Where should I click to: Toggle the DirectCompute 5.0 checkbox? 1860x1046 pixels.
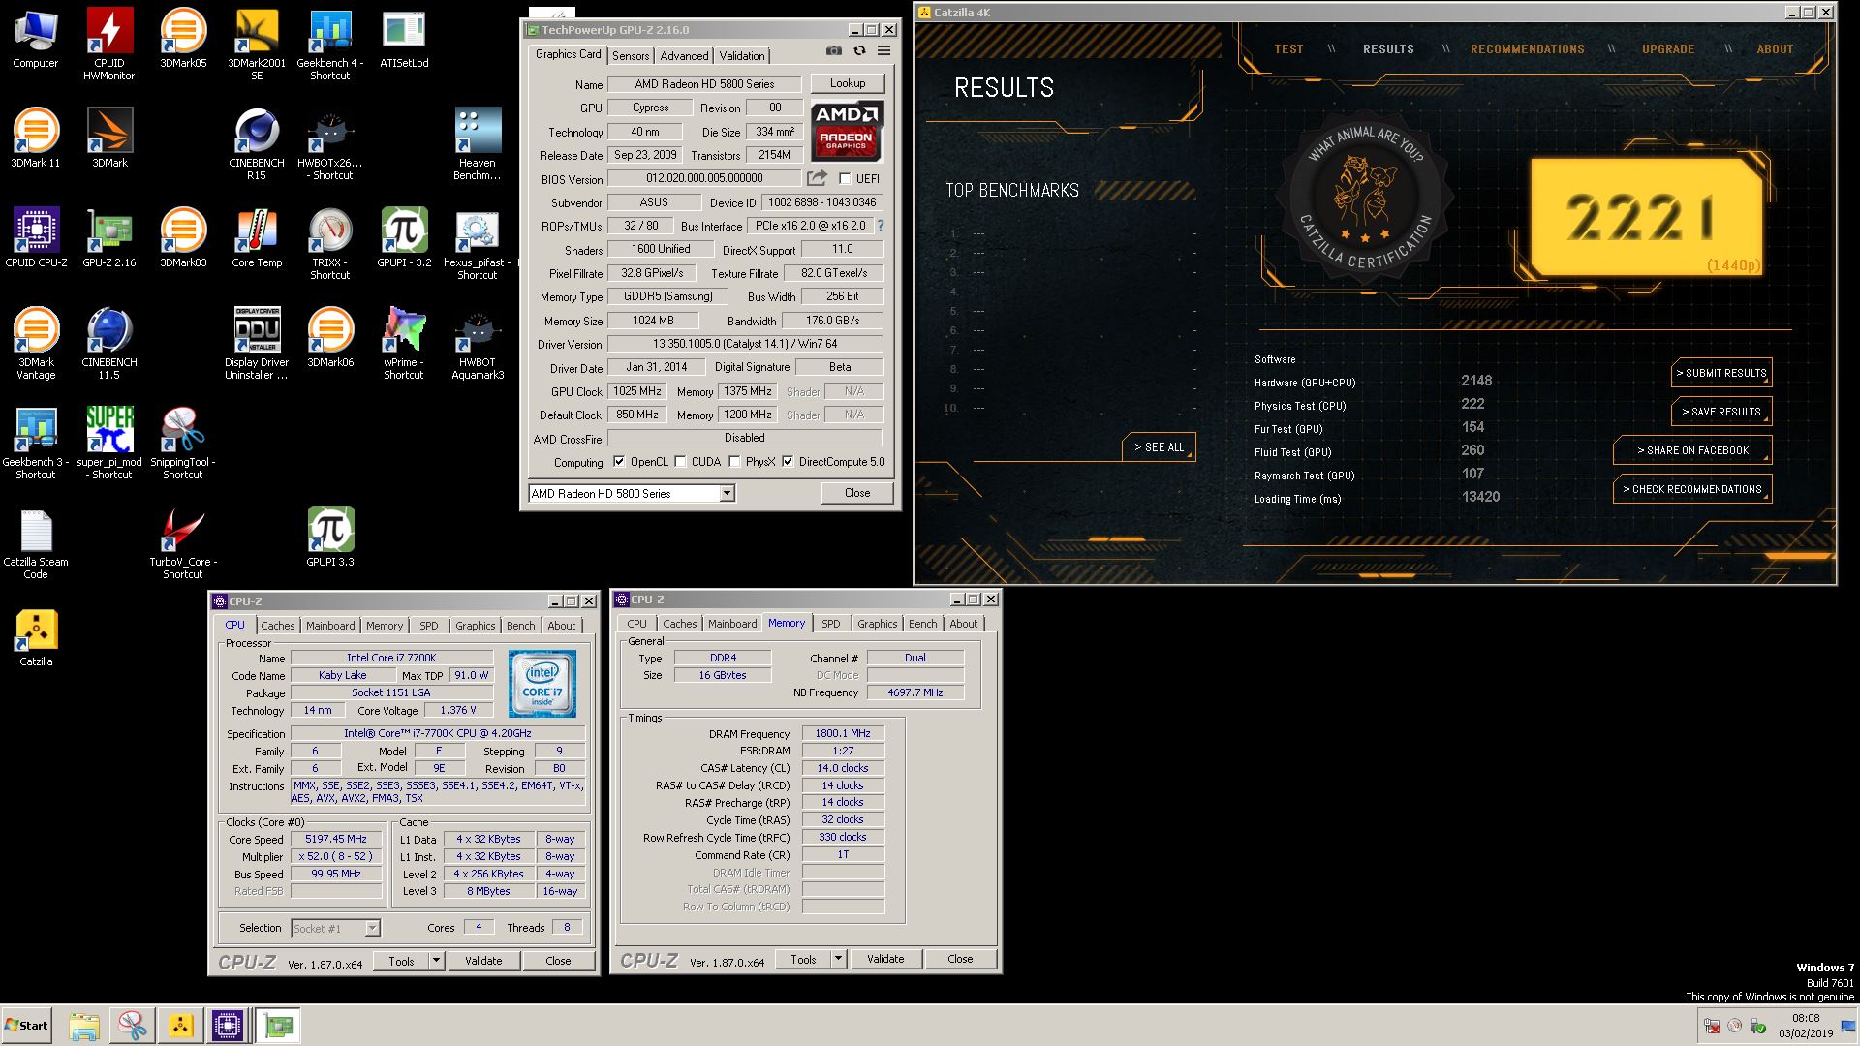pos(788,462)
